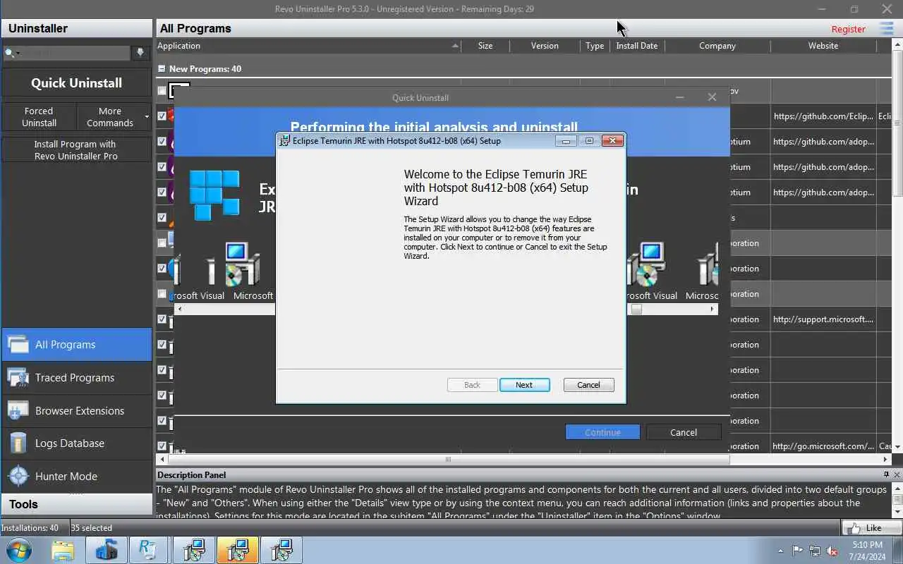The height and width of the screenshot is (564, 903).
Task: Click the right arrow of Quick Uninstall scrollbar
Action: click(712, 309)
